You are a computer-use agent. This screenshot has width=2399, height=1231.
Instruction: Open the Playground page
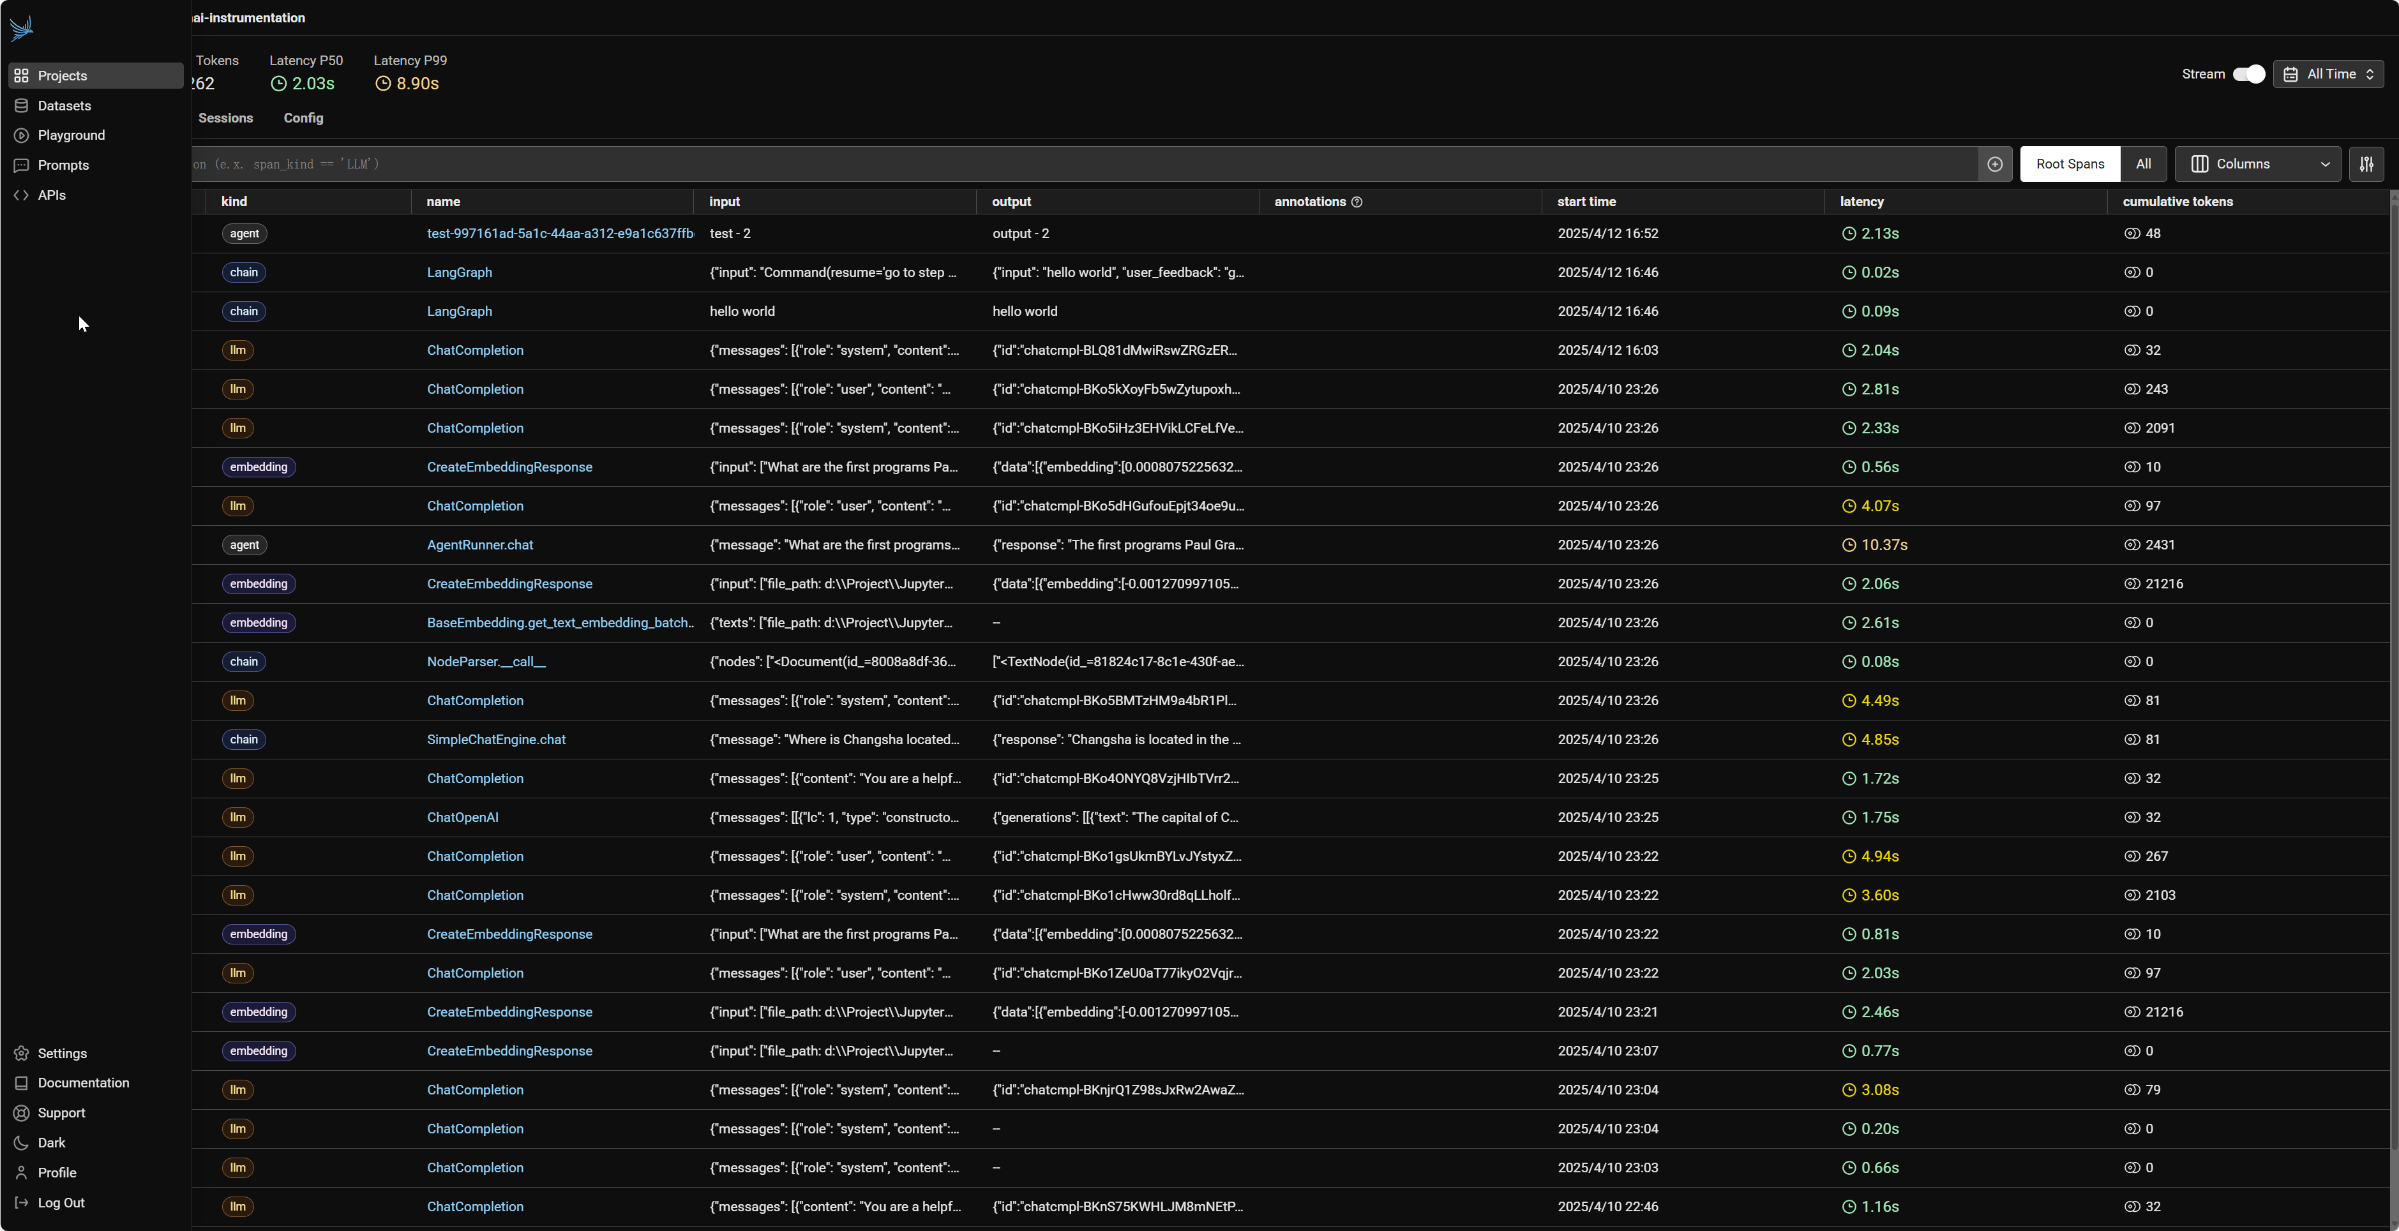tap(71, 135)
